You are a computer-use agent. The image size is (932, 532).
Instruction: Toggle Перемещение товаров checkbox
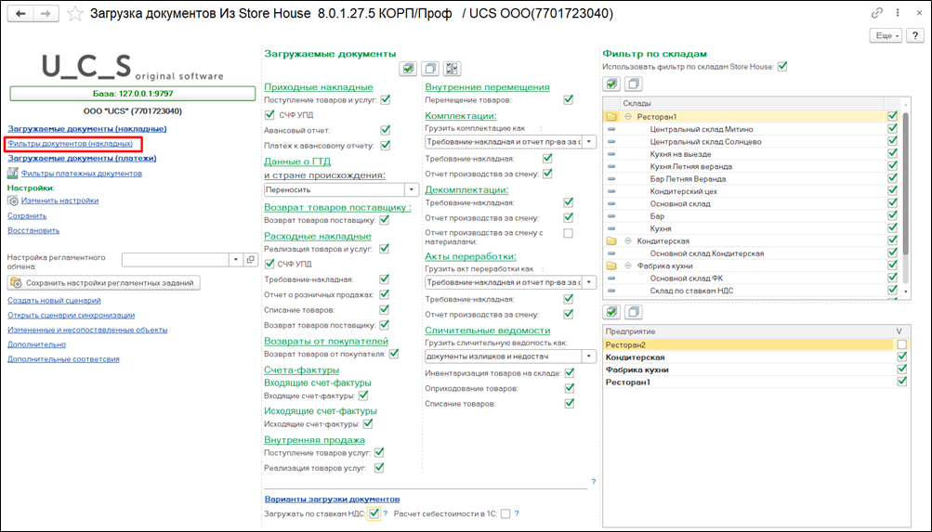click(x=570, y=99)
